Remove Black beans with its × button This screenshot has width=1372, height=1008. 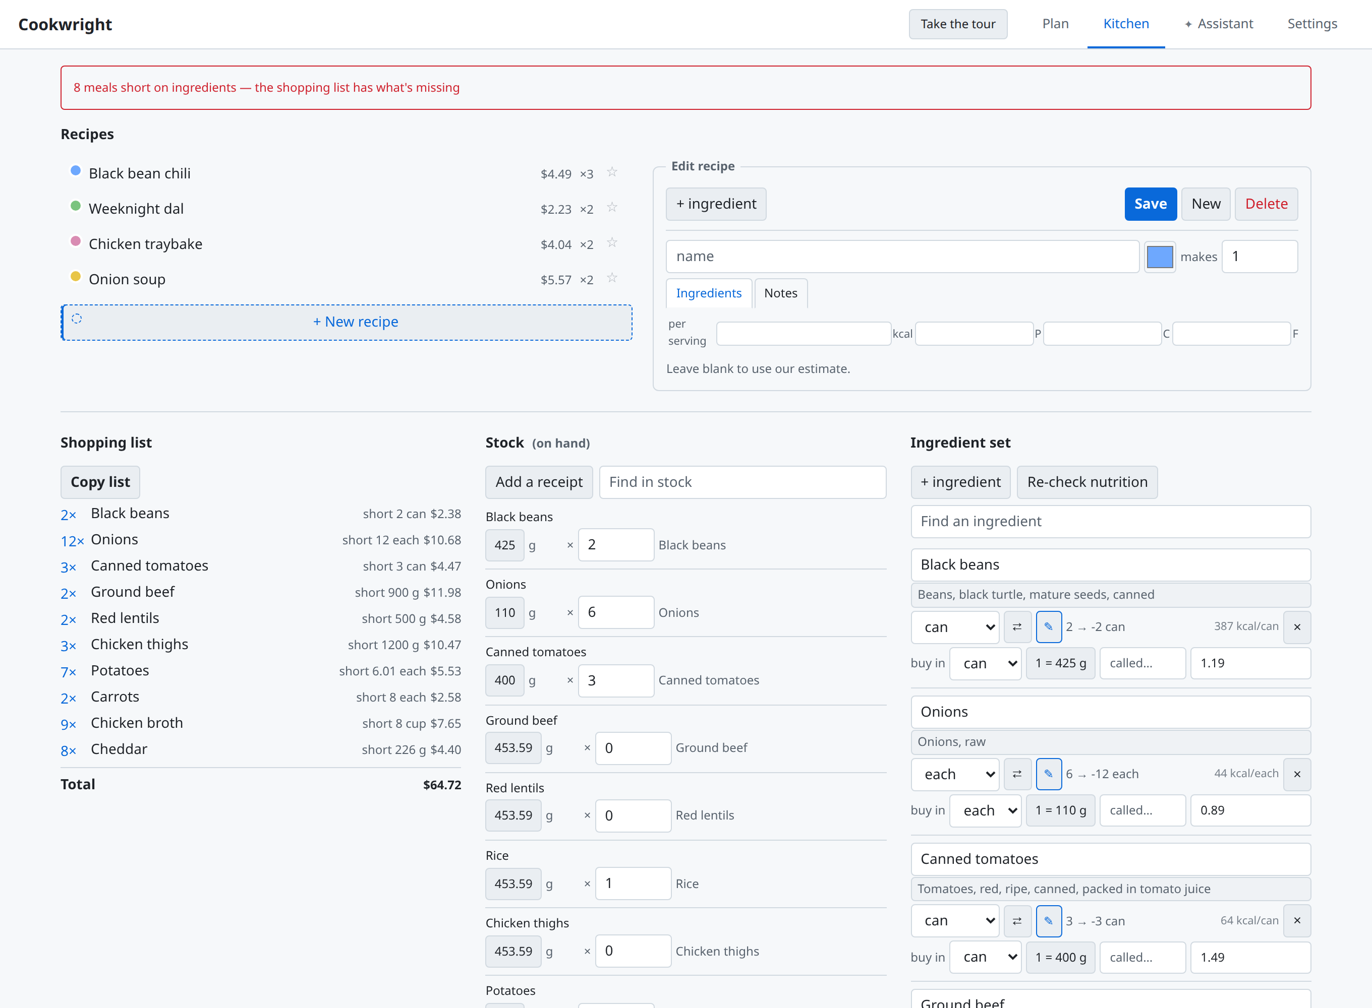pos(1297,627)
